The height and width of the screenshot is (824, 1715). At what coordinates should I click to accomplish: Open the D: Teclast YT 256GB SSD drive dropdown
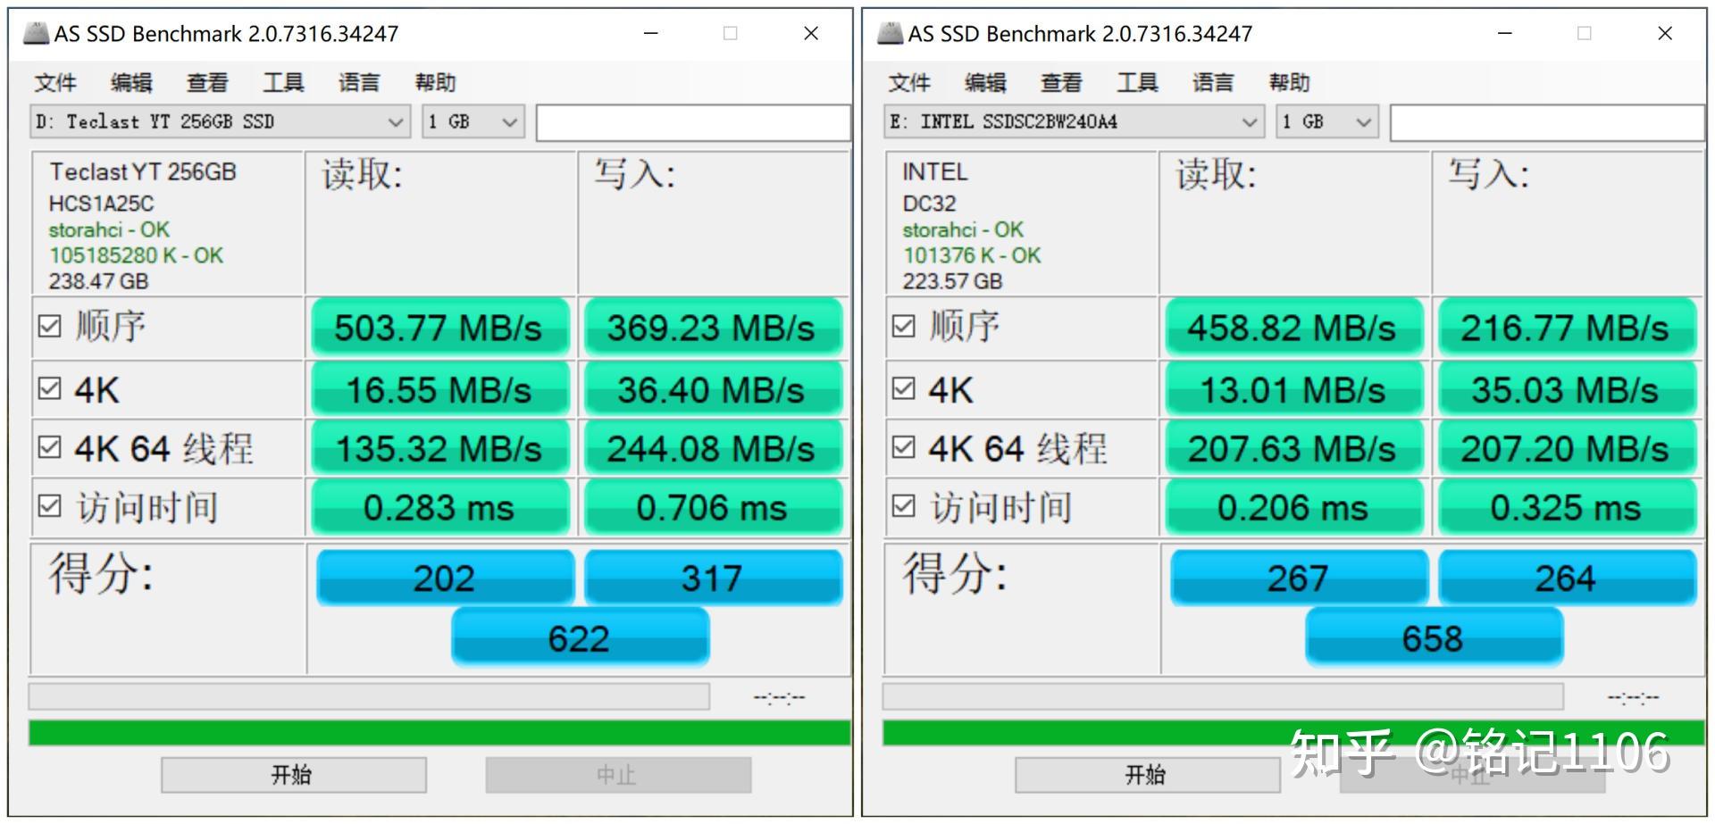click(220, 121)
